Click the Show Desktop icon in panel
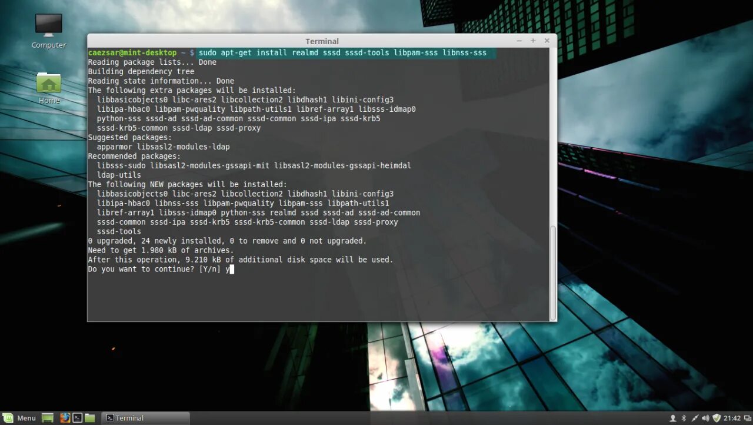This screenshot has width=753, height=425. pyautogui.click(x=48, y=418)
